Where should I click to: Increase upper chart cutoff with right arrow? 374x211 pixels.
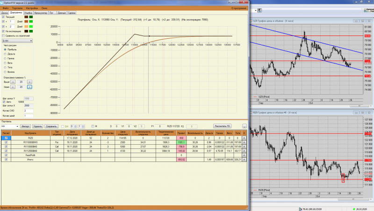click(x=29, y=82)
